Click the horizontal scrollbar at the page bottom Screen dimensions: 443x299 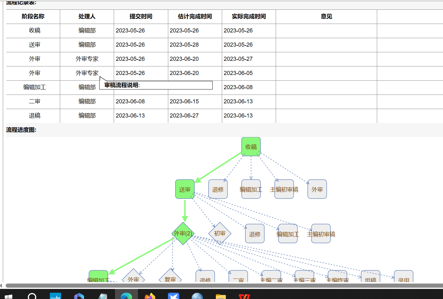(x=221, y=285)
